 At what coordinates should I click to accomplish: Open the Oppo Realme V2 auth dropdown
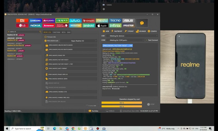79,41
